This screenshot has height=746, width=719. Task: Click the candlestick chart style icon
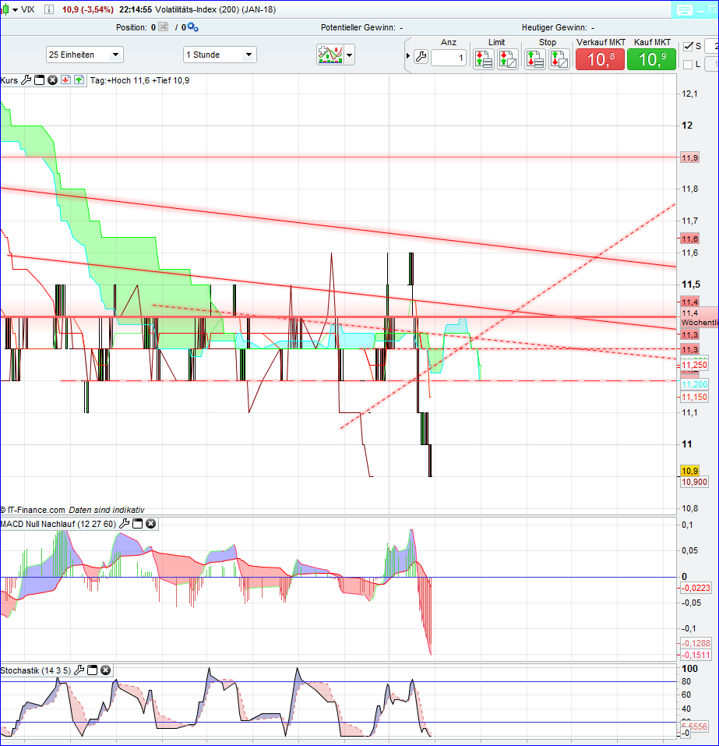(5, 9)
